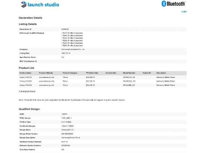Click the Product Type label

pos(25,122)
